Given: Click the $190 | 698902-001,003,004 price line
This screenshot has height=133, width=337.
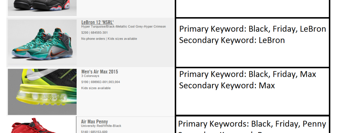Looking at the screenshot, I should pyautogui.click(x=101, y=82).
